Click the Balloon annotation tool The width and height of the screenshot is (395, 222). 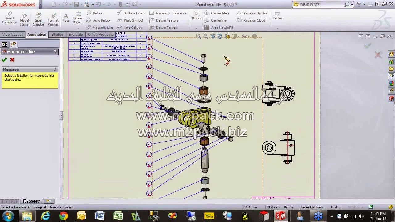pyautogui.click(x=95, y=13)
